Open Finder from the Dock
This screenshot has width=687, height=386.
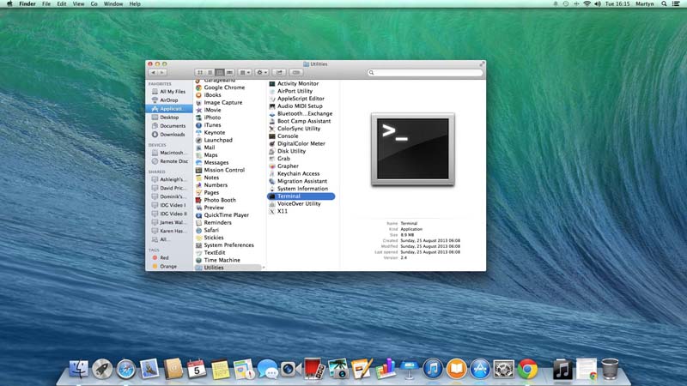(79, 369)
